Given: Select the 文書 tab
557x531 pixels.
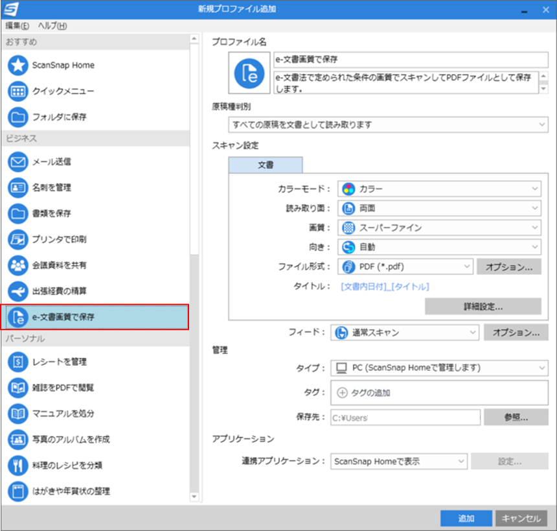Looking at the screenshot, I should coord(266,165).
